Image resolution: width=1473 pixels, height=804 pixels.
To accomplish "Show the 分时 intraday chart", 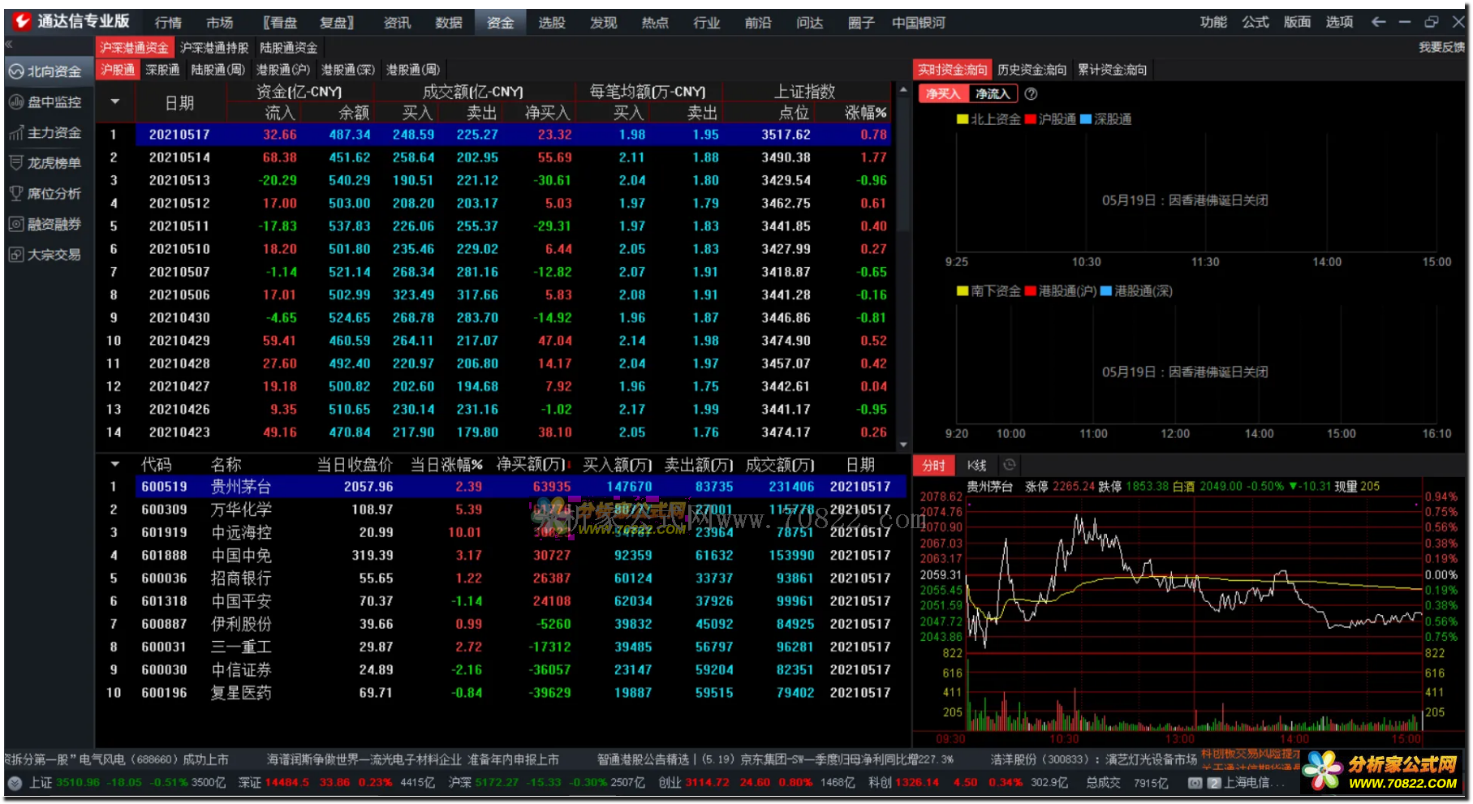I will pos(934,465).
